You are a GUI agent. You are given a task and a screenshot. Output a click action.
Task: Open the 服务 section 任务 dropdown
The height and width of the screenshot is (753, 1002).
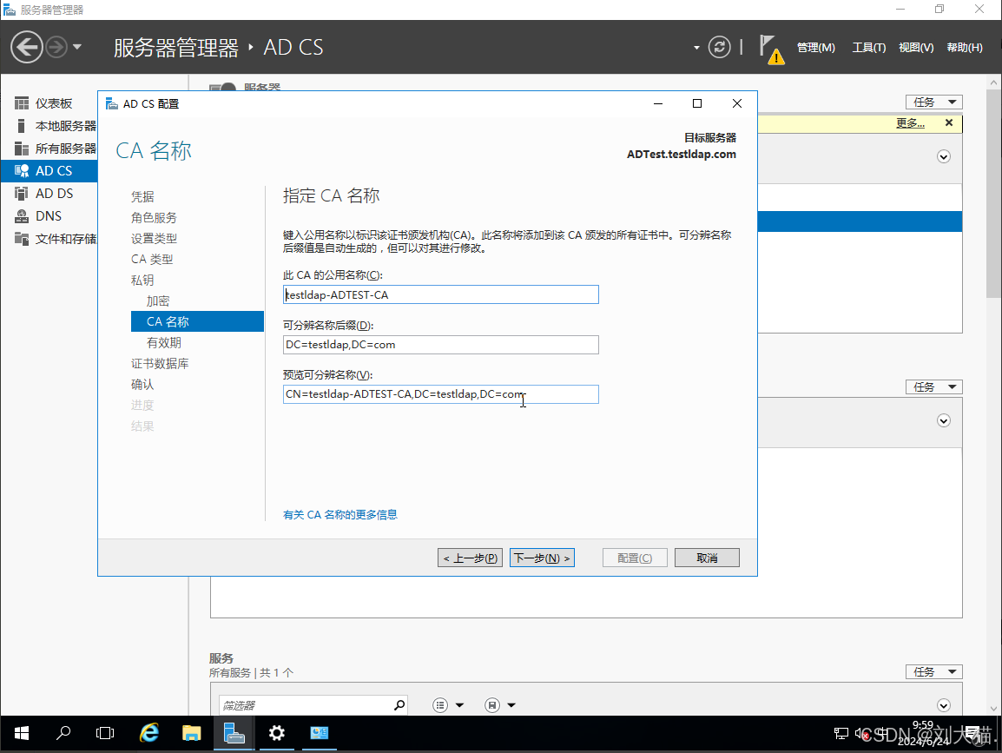click(933, 672)
